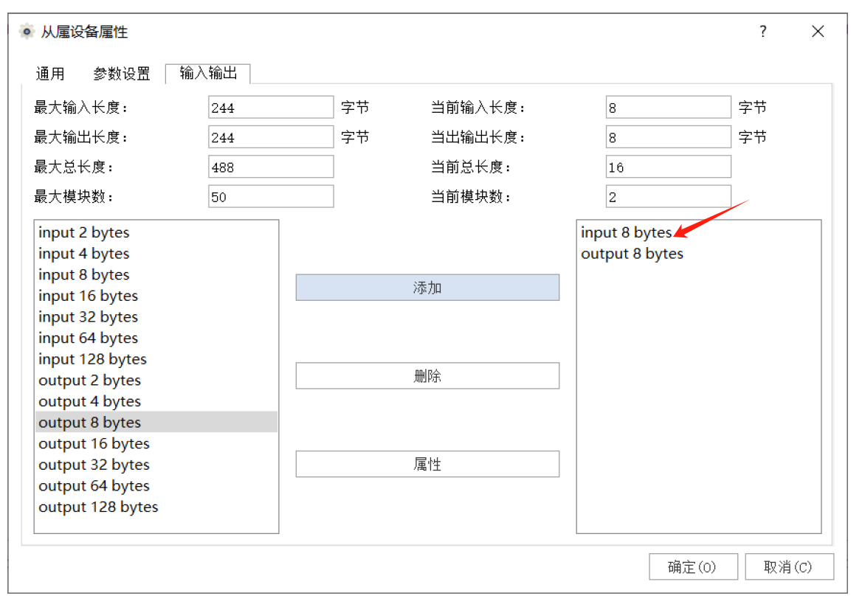Select "output 32 bytes" module
This screenshot has height=607, width=862.
click(156, 465)
